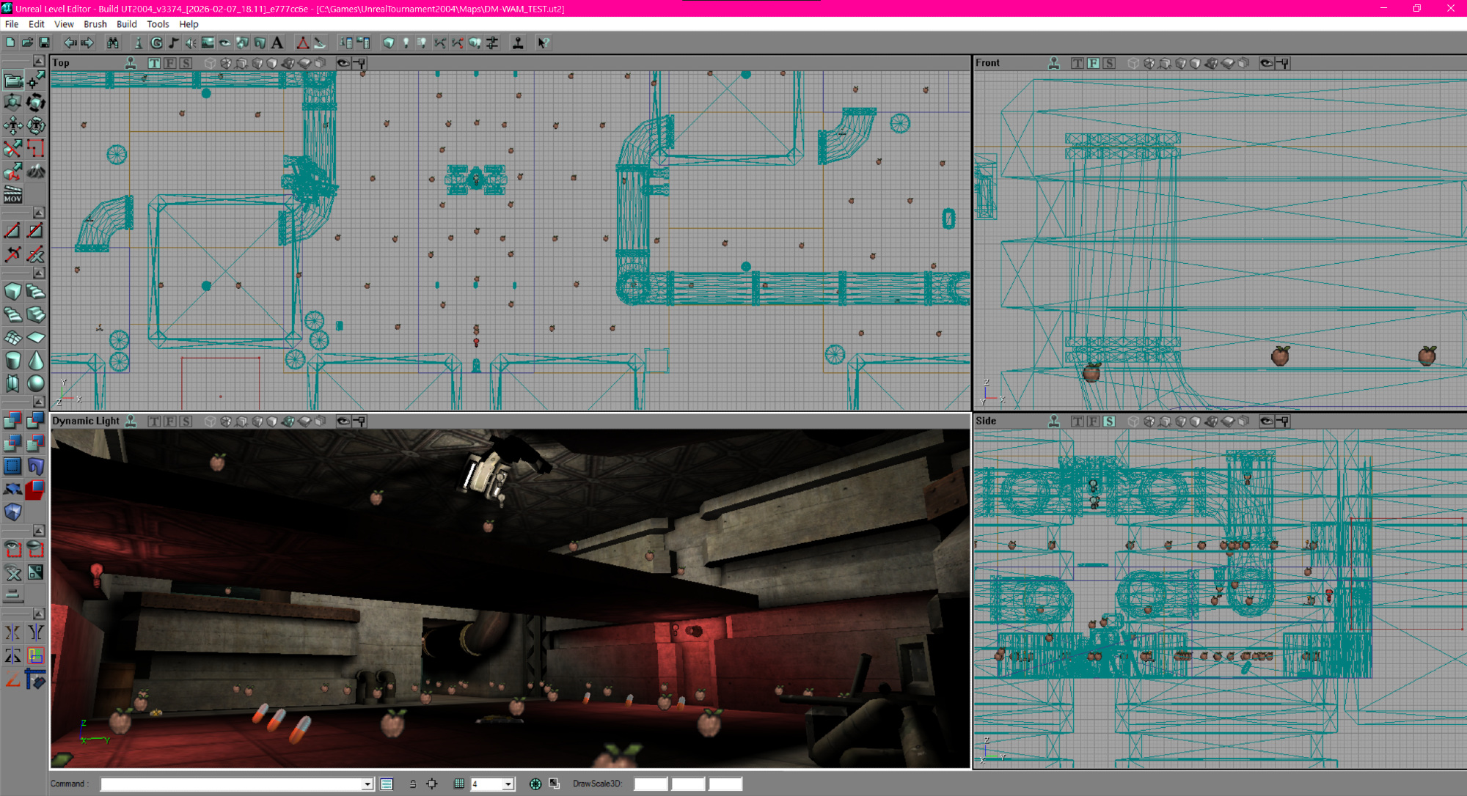The height and width of the screenshot is (796, 1467).
Task: Switch Front viewport to Side with S button
Action: point(1108,63)
